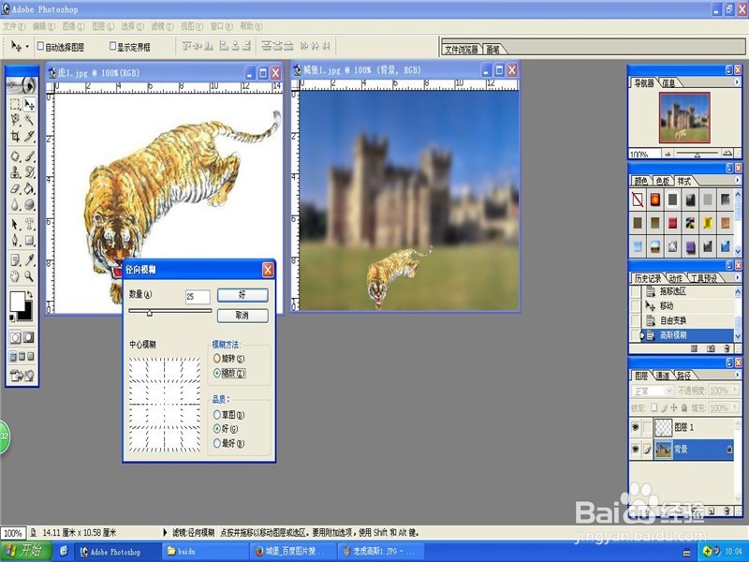Create new snapshot in History panel
This screenshot has width=749, height=562.
(711, 348)
